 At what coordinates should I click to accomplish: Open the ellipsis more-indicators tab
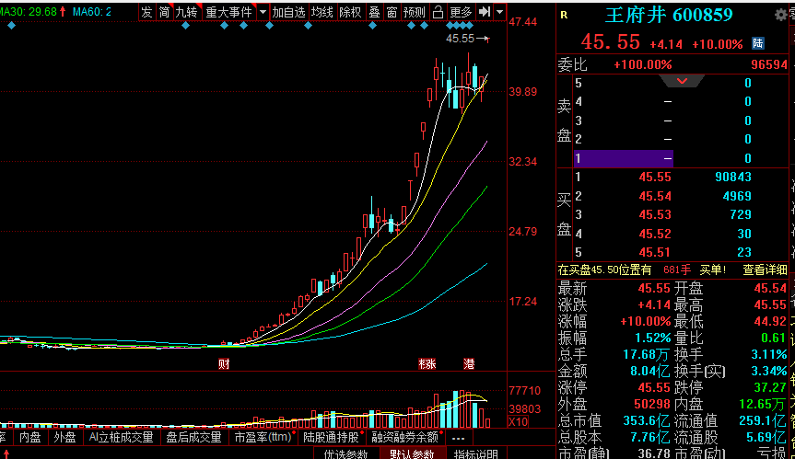click(x=458, y=438)
